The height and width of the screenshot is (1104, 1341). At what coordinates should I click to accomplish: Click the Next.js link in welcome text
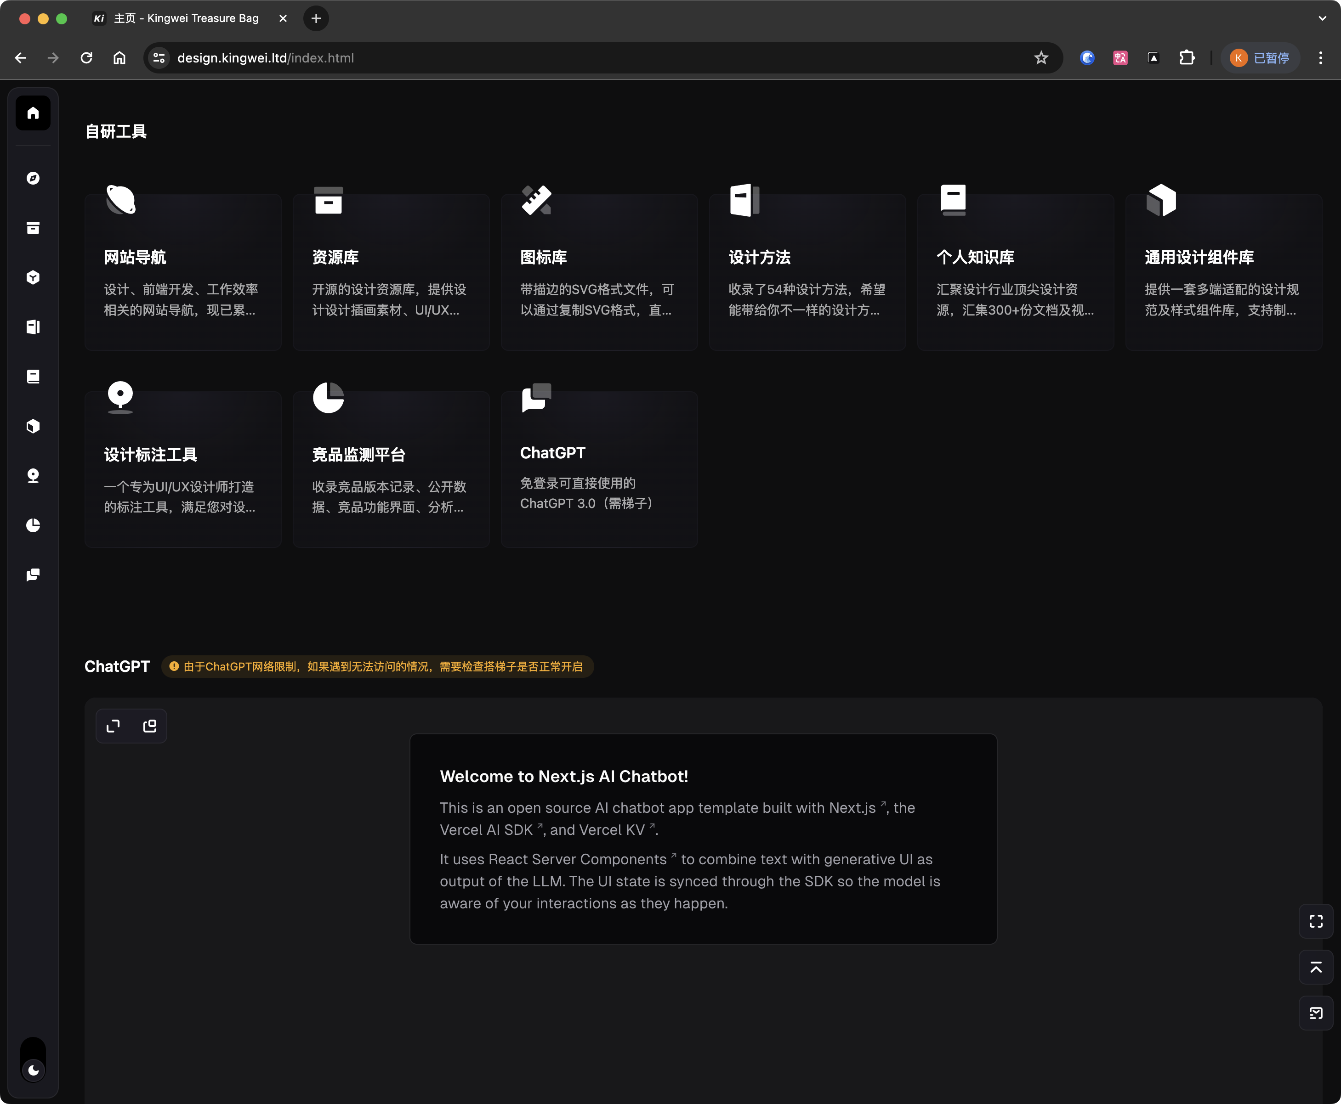pos(852,808)
